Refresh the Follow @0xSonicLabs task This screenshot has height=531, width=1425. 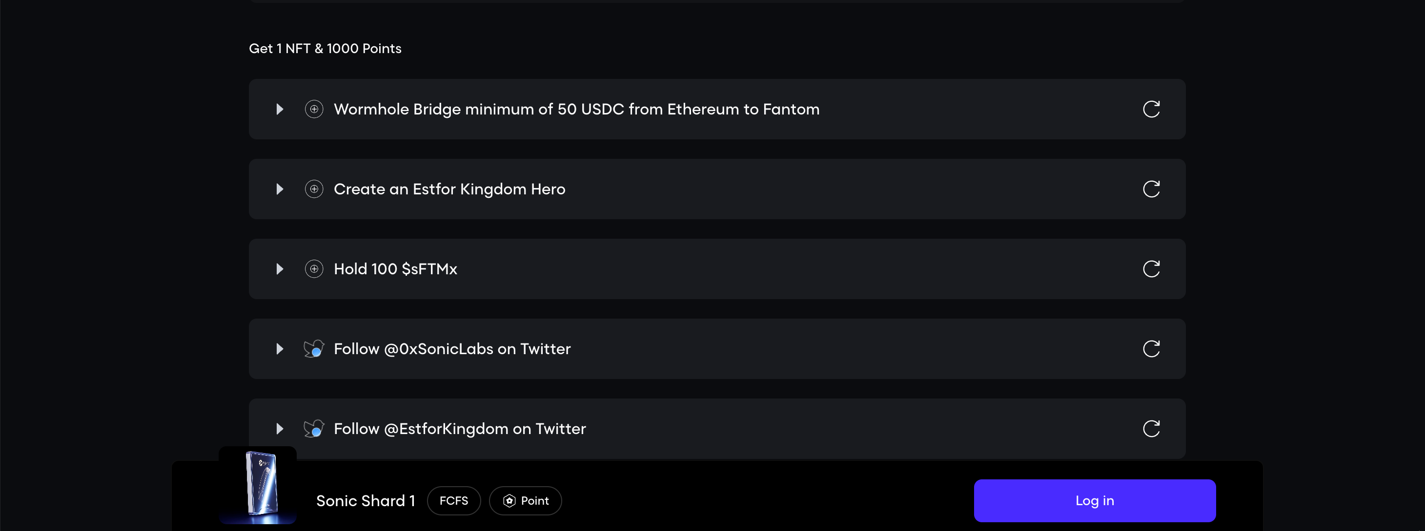pyautogui.click(x=1151, y=348)
